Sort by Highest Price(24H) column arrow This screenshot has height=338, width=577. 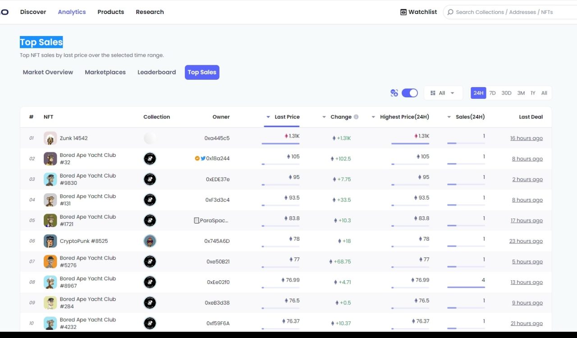373,117
